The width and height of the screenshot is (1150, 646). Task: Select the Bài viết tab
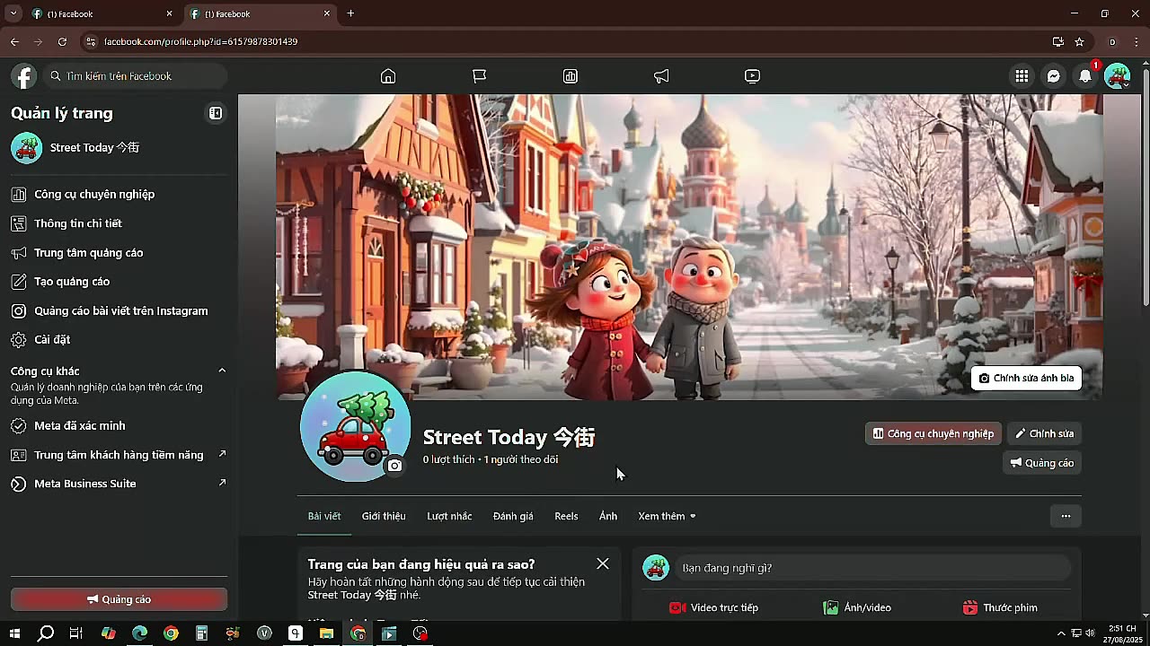pyautogui.click(x=324, y=516)
